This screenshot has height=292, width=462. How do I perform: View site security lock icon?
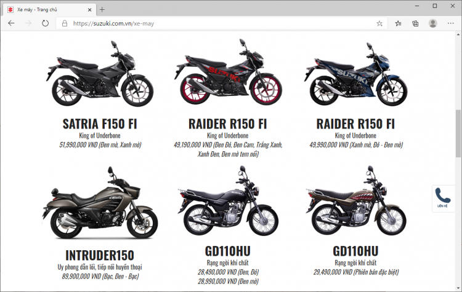click(x=65, y=23)
